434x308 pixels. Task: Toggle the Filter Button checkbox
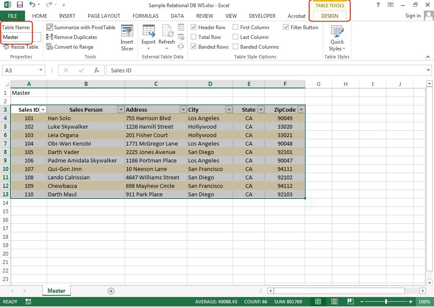(x=286, y=27)
